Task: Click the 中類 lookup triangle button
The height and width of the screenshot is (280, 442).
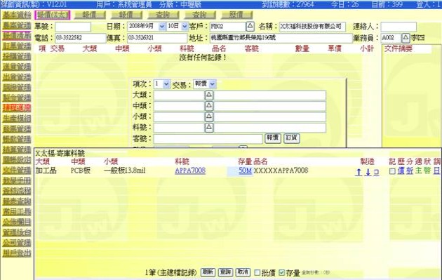Action: pos(208,106)
